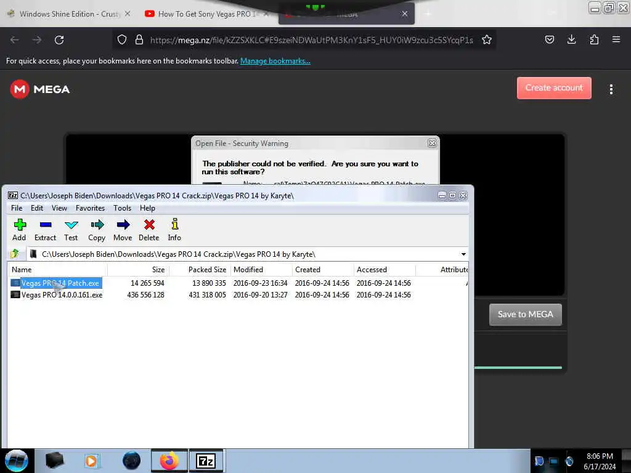Close the Windows Shine Edition tab
The image size is (631, 473).
click(127, 14)
